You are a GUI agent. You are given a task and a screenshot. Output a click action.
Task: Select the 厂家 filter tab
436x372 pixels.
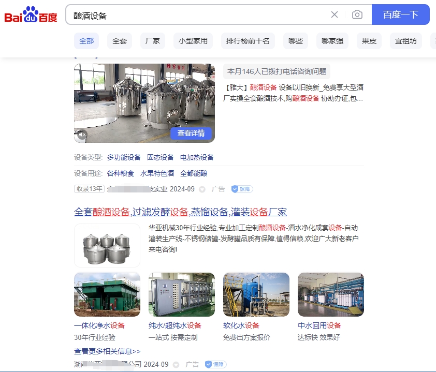tap(153, 41)
